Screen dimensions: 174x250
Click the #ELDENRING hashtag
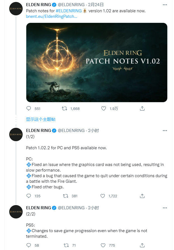(x=69, y=11)
